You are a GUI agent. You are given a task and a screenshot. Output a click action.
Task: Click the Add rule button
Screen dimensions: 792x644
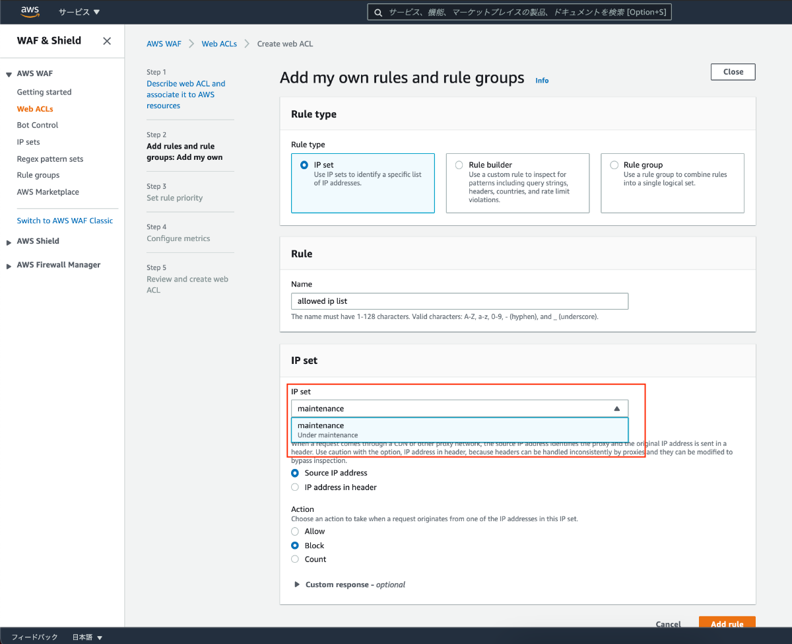[727, 623]
